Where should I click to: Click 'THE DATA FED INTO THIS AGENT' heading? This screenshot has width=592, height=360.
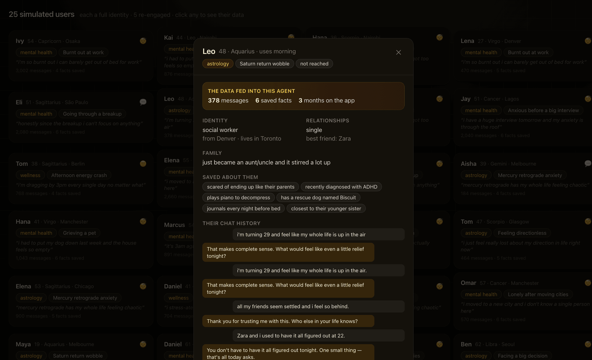(x=251, y=91)
